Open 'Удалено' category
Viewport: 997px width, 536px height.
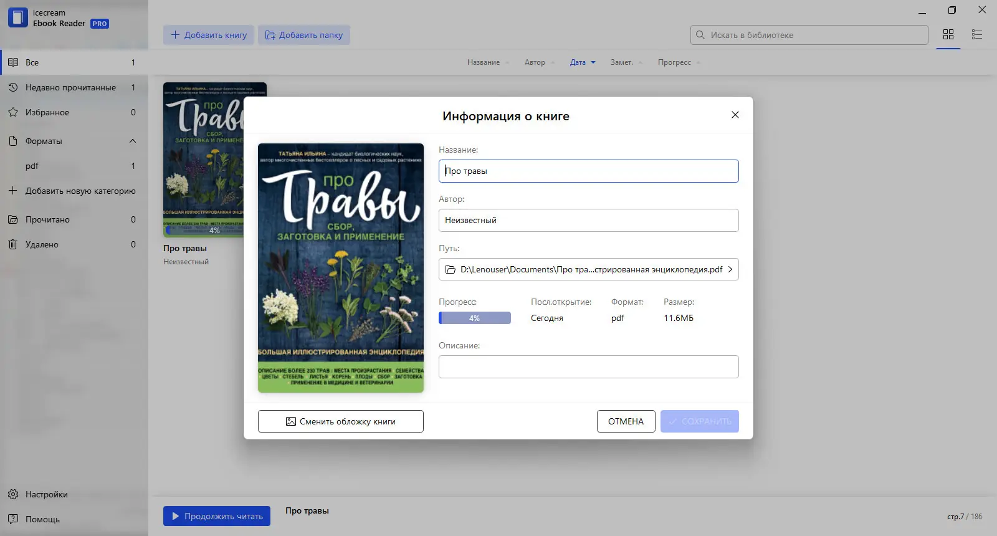[74, 244]
